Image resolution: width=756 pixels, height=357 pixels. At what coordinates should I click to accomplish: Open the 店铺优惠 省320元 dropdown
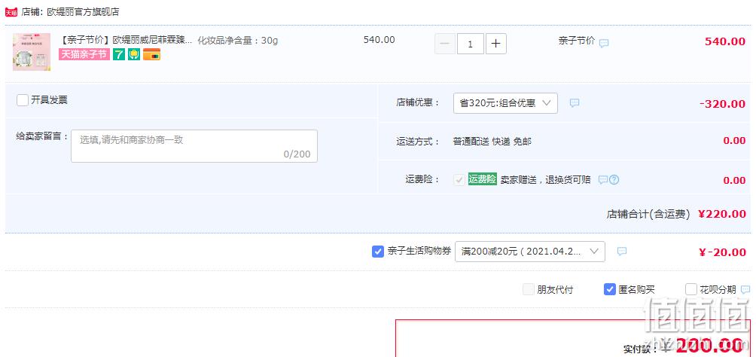pos(505,103)
